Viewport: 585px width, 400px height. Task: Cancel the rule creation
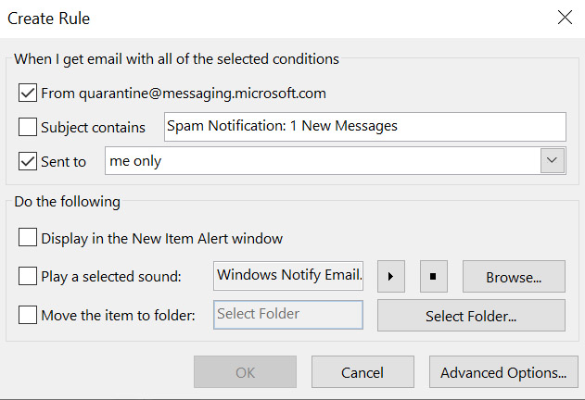362,371
